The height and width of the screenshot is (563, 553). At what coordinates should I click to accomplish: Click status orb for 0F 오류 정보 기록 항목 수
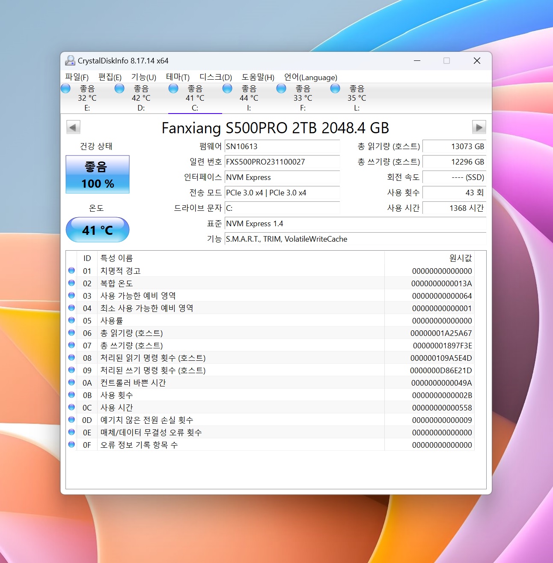(x=71, y=444)
